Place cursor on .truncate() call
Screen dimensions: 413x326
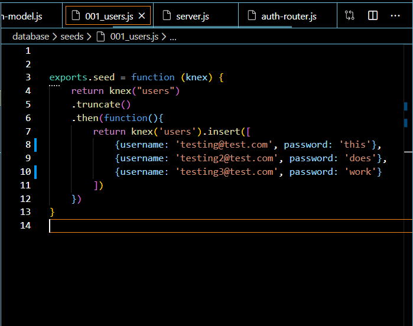pyautogui.click(x=101, y=105)
